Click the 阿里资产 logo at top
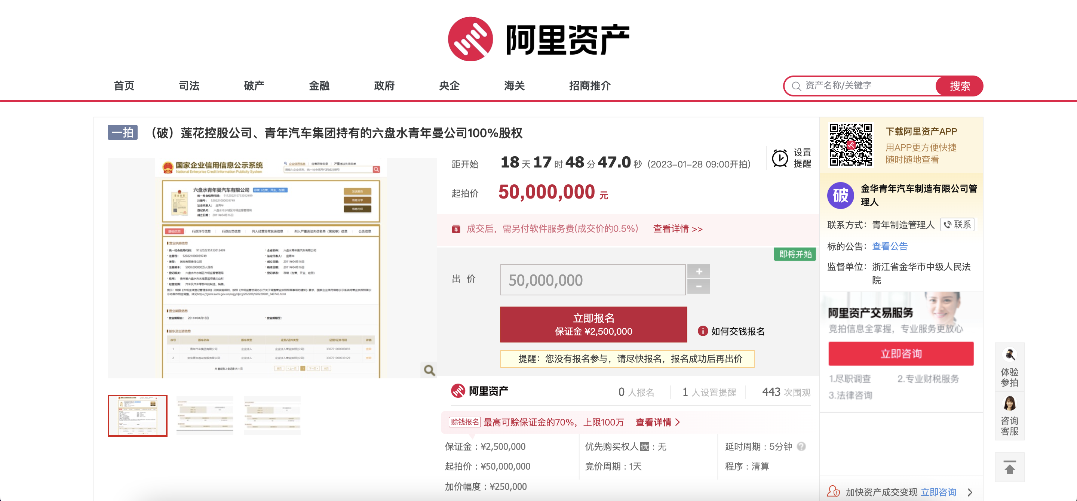 (x=538, y=39)
